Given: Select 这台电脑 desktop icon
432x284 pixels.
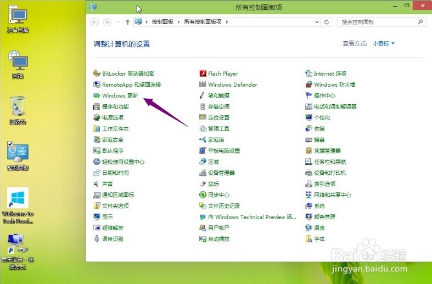Looking at the screenshot, I should 18,19.
